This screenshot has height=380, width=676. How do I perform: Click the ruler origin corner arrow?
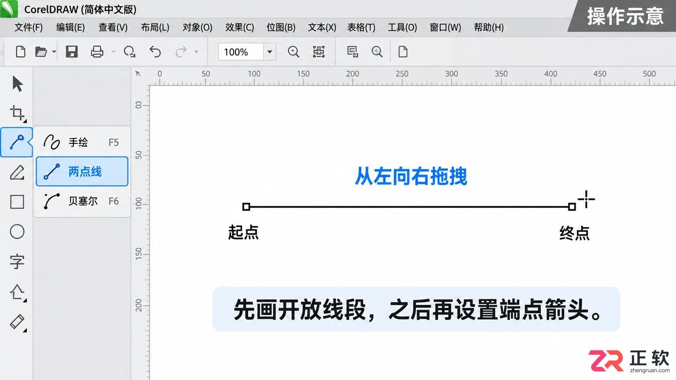138,73
